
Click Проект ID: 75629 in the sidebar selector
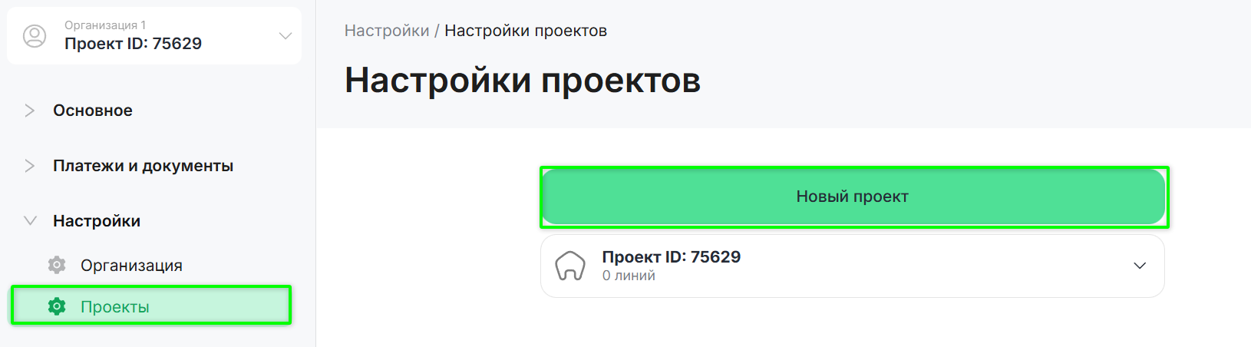coord(133,44)
